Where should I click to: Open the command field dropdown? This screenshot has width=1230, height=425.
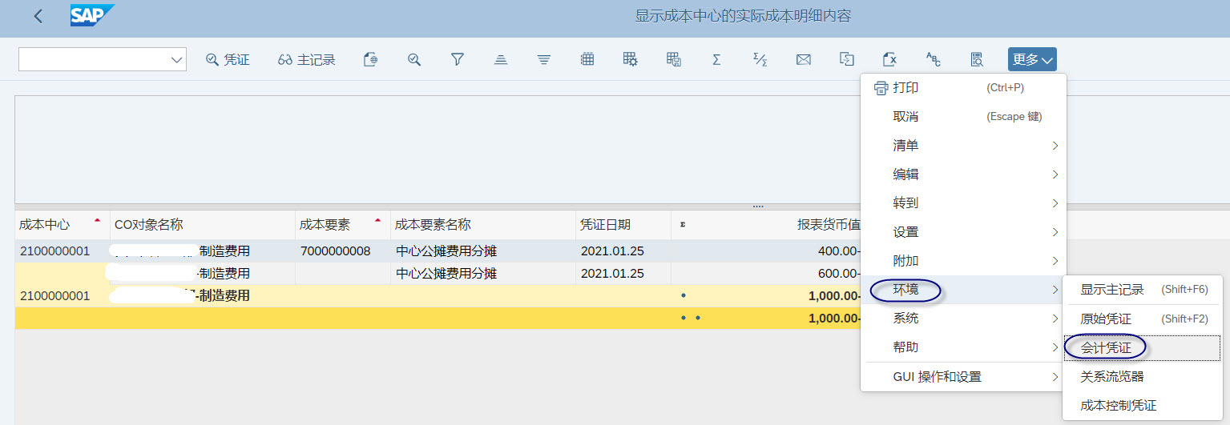tap(177, 59)
